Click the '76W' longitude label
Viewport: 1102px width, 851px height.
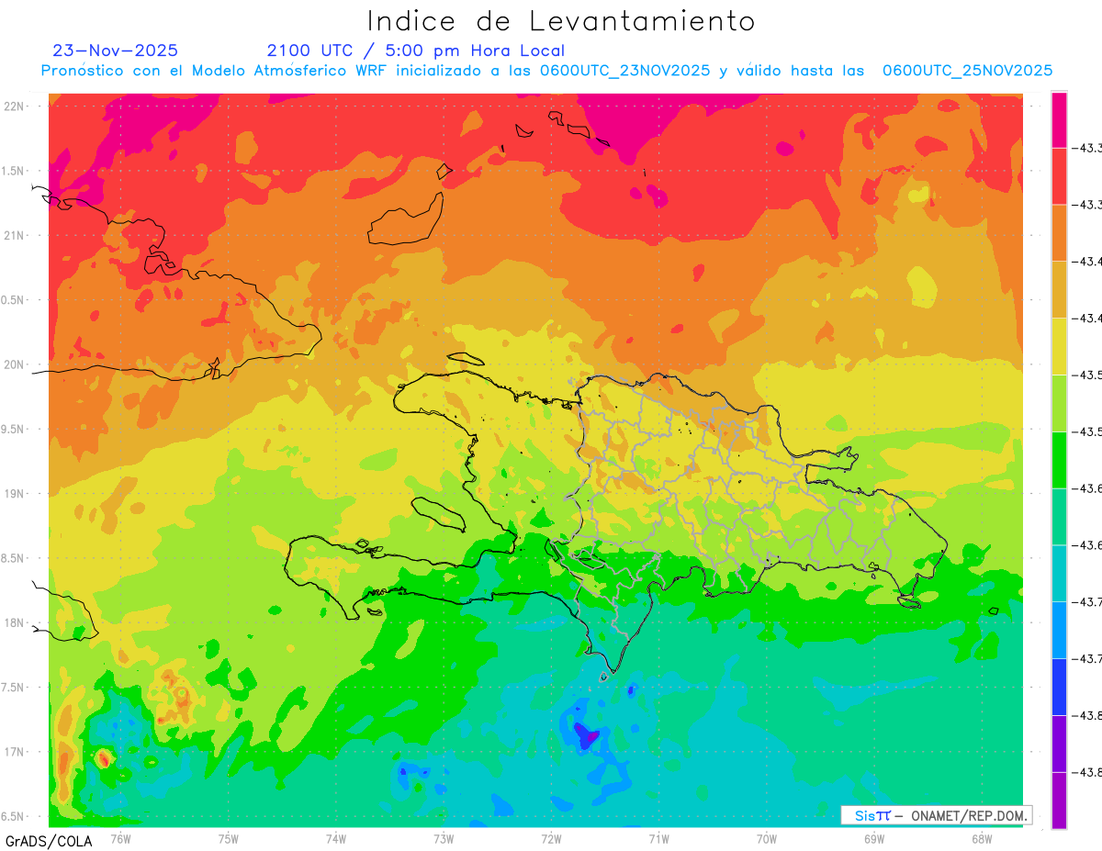pyautogui.click(x=120, y=838)
